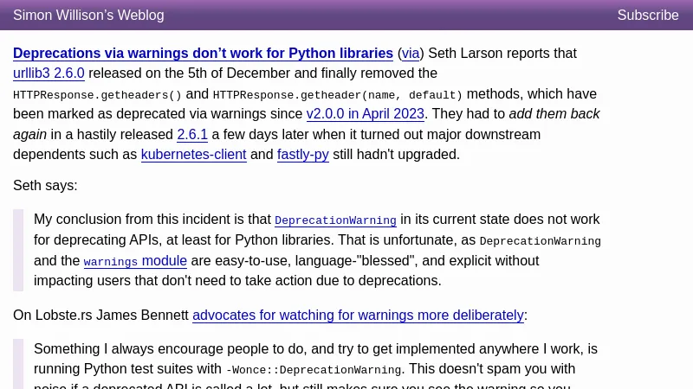Visit the "v2.0.0 in April 2023" link

(365, 114)
